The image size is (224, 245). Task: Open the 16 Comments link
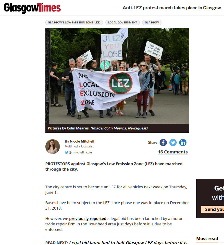click(173, 152)
